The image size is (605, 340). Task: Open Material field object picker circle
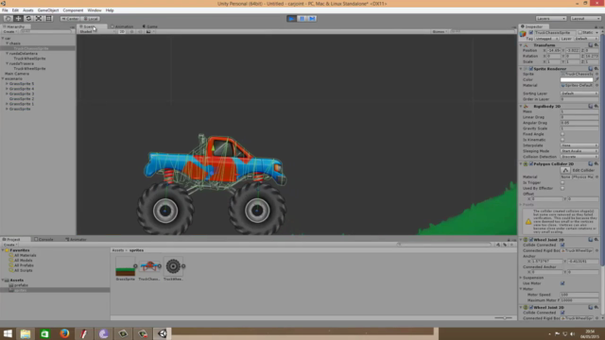tap(596, 85)
